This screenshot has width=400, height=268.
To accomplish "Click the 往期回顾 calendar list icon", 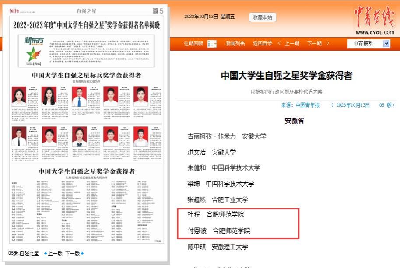I will coord(211,43).
